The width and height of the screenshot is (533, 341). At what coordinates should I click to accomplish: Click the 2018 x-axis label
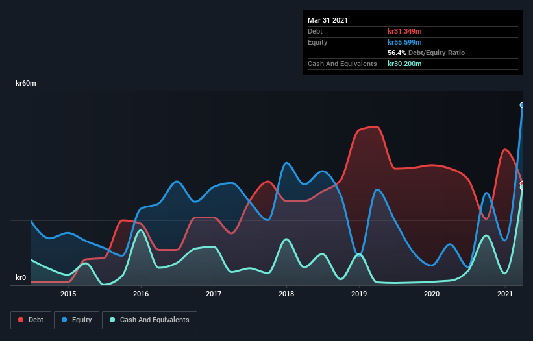pyautogui.click(x=286, y=294)
